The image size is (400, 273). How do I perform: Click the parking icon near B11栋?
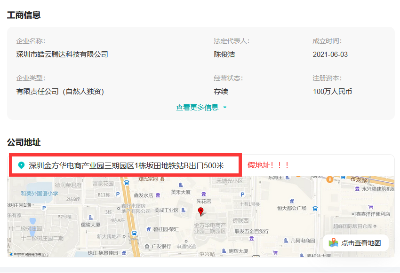tap(117, 194)
